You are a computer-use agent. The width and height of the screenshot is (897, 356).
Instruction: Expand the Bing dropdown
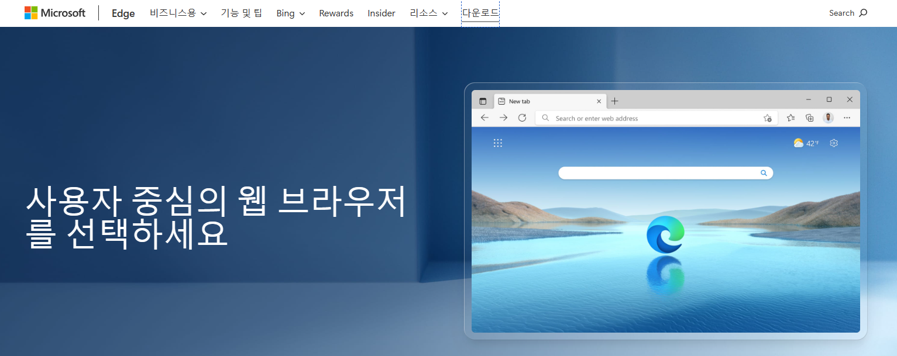point(290,13)
